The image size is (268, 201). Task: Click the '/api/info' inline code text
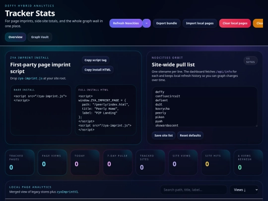224,71
